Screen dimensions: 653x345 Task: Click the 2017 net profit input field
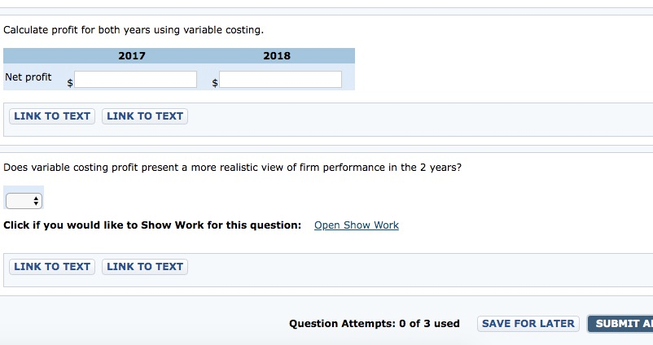pos(136,80)
